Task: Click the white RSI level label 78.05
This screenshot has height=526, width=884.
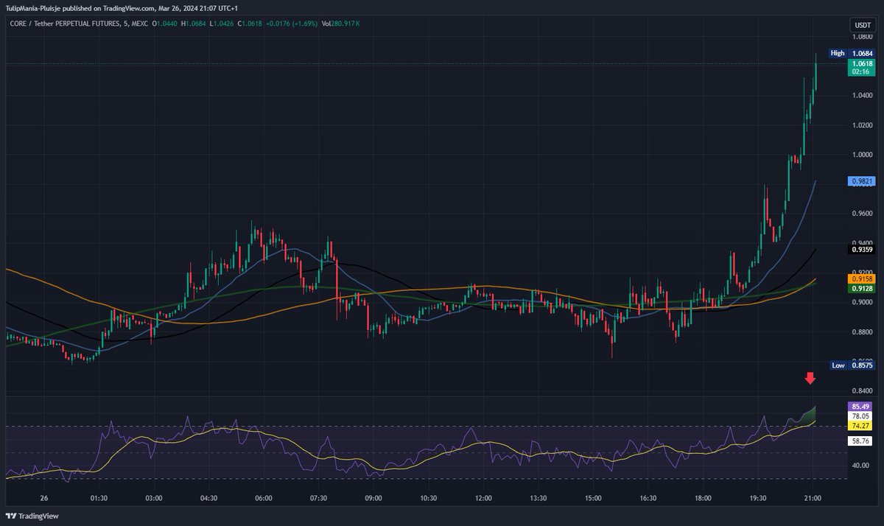Action: [861, 416]
